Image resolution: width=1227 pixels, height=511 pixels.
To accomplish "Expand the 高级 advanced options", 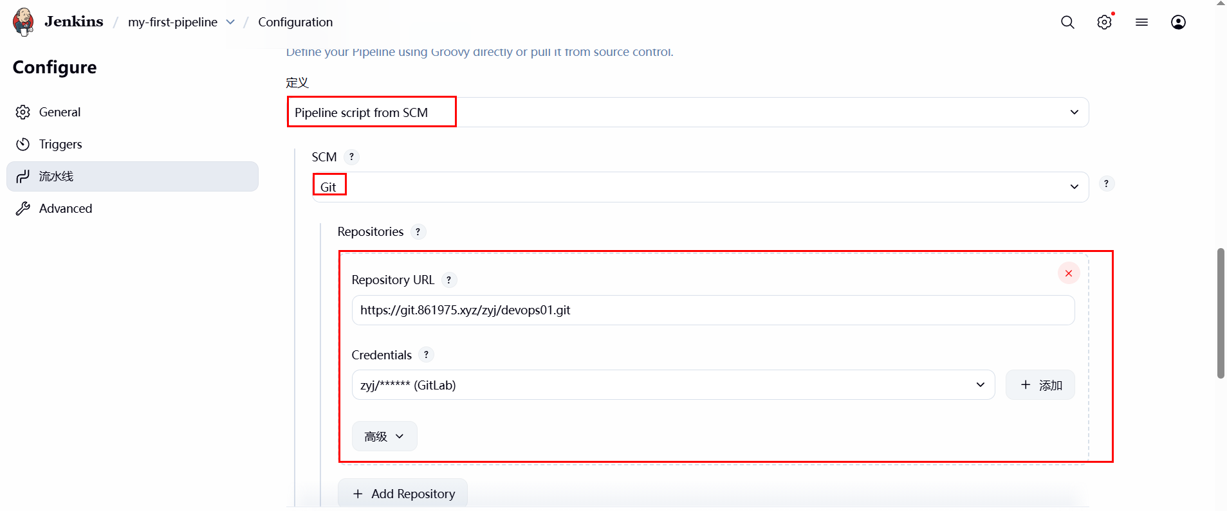I will 384,436.
